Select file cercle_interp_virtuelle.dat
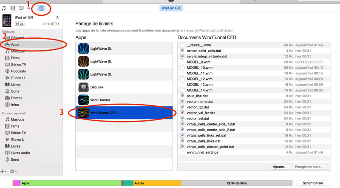Viewport: 340px width, 188px height. (254, 56)
